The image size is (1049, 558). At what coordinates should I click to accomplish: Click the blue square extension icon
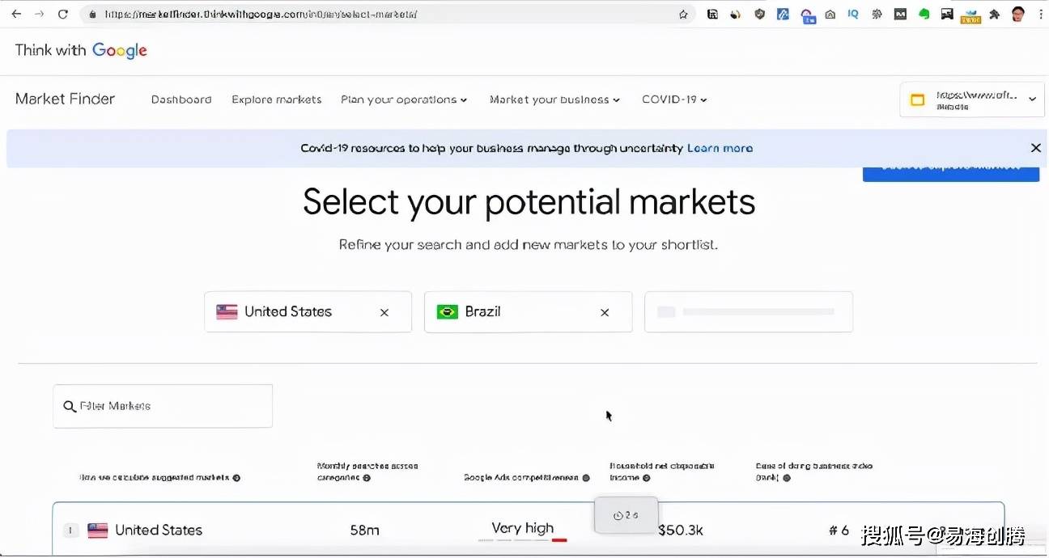tap(783, 14)
